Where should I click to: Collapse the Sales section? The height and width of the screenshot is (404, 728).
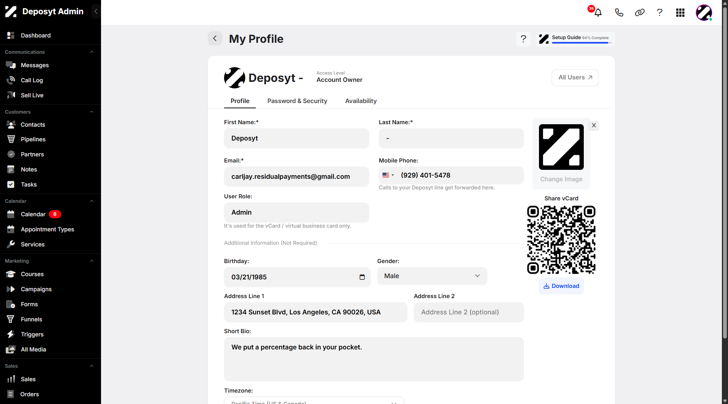tap(92, 366)
